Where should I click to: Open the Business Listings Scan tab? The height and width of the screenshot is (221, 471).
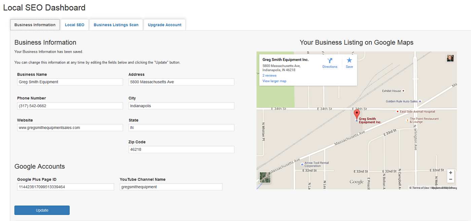(x=116, y=25)
